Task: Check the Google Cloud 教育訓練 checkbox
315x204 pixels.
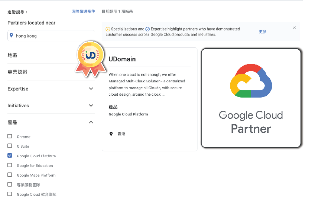Action: pyautogui.click(x=10, y=194)
